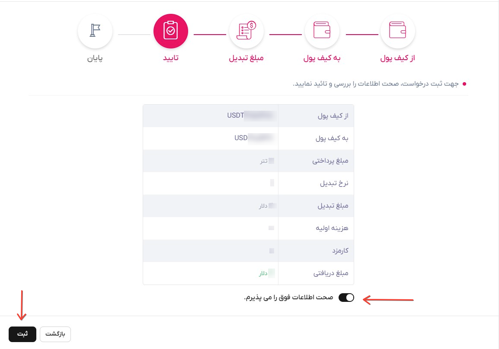Image resolution: width=499 pixels, height=349 pixels.
Task: Click the 'به کیف پول' wallet step icon
Action: (322, 31)
